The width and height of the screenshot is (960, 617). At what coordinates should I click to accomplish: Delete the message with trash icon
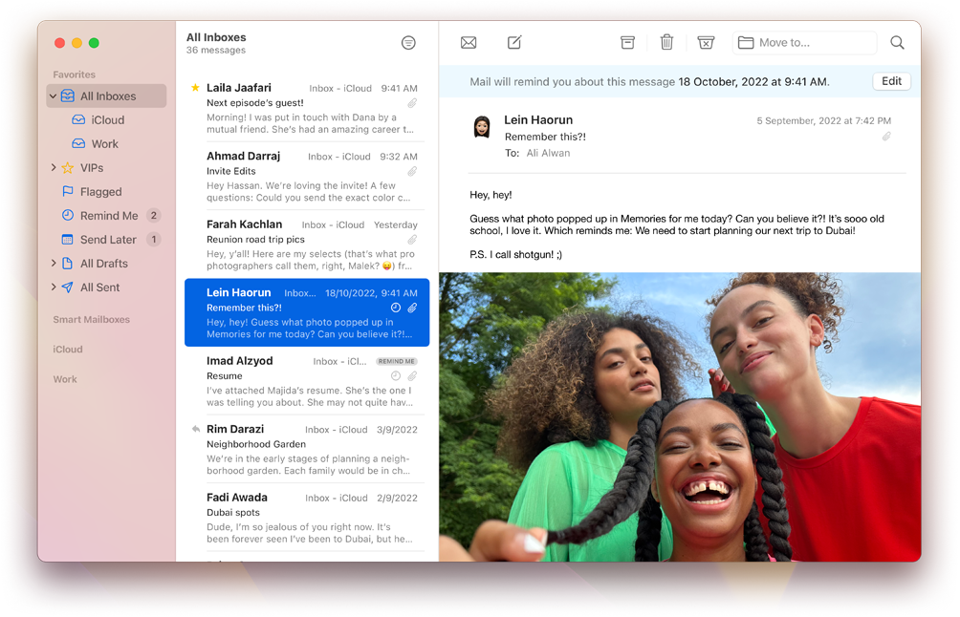coord(666,43)
